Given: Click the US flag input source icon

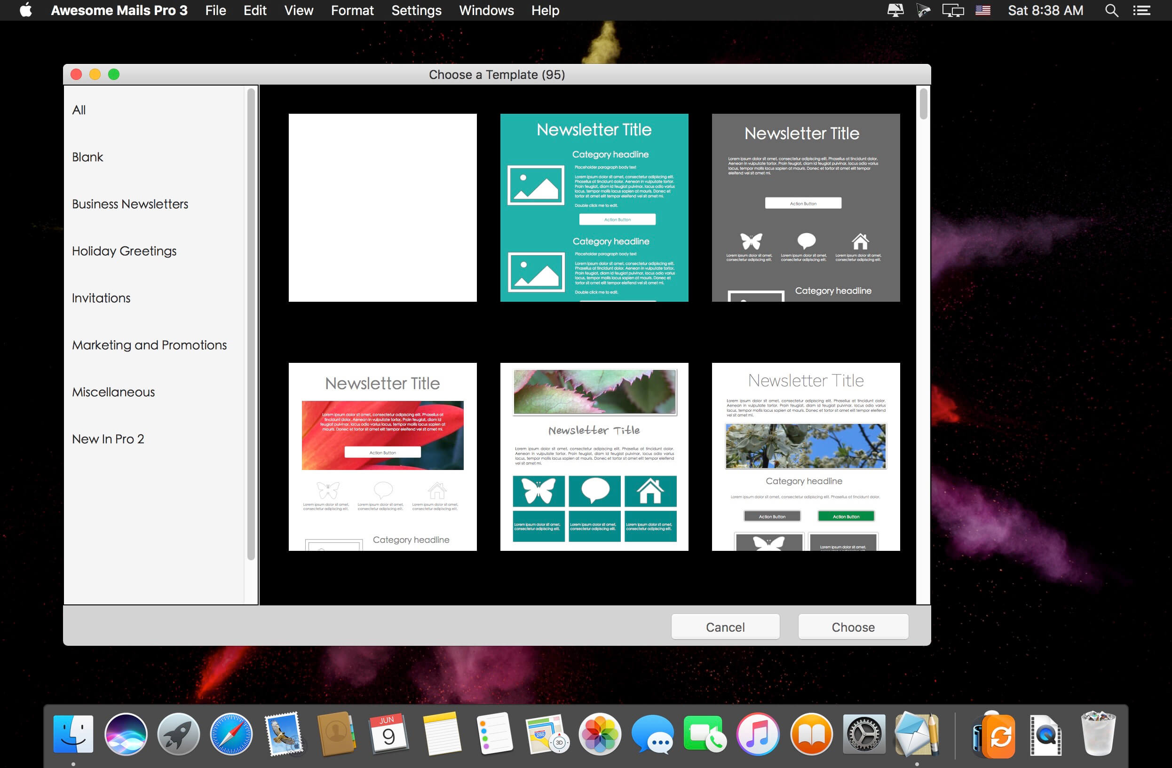Looking at the screenshot, I should click(x=982, y=10).
